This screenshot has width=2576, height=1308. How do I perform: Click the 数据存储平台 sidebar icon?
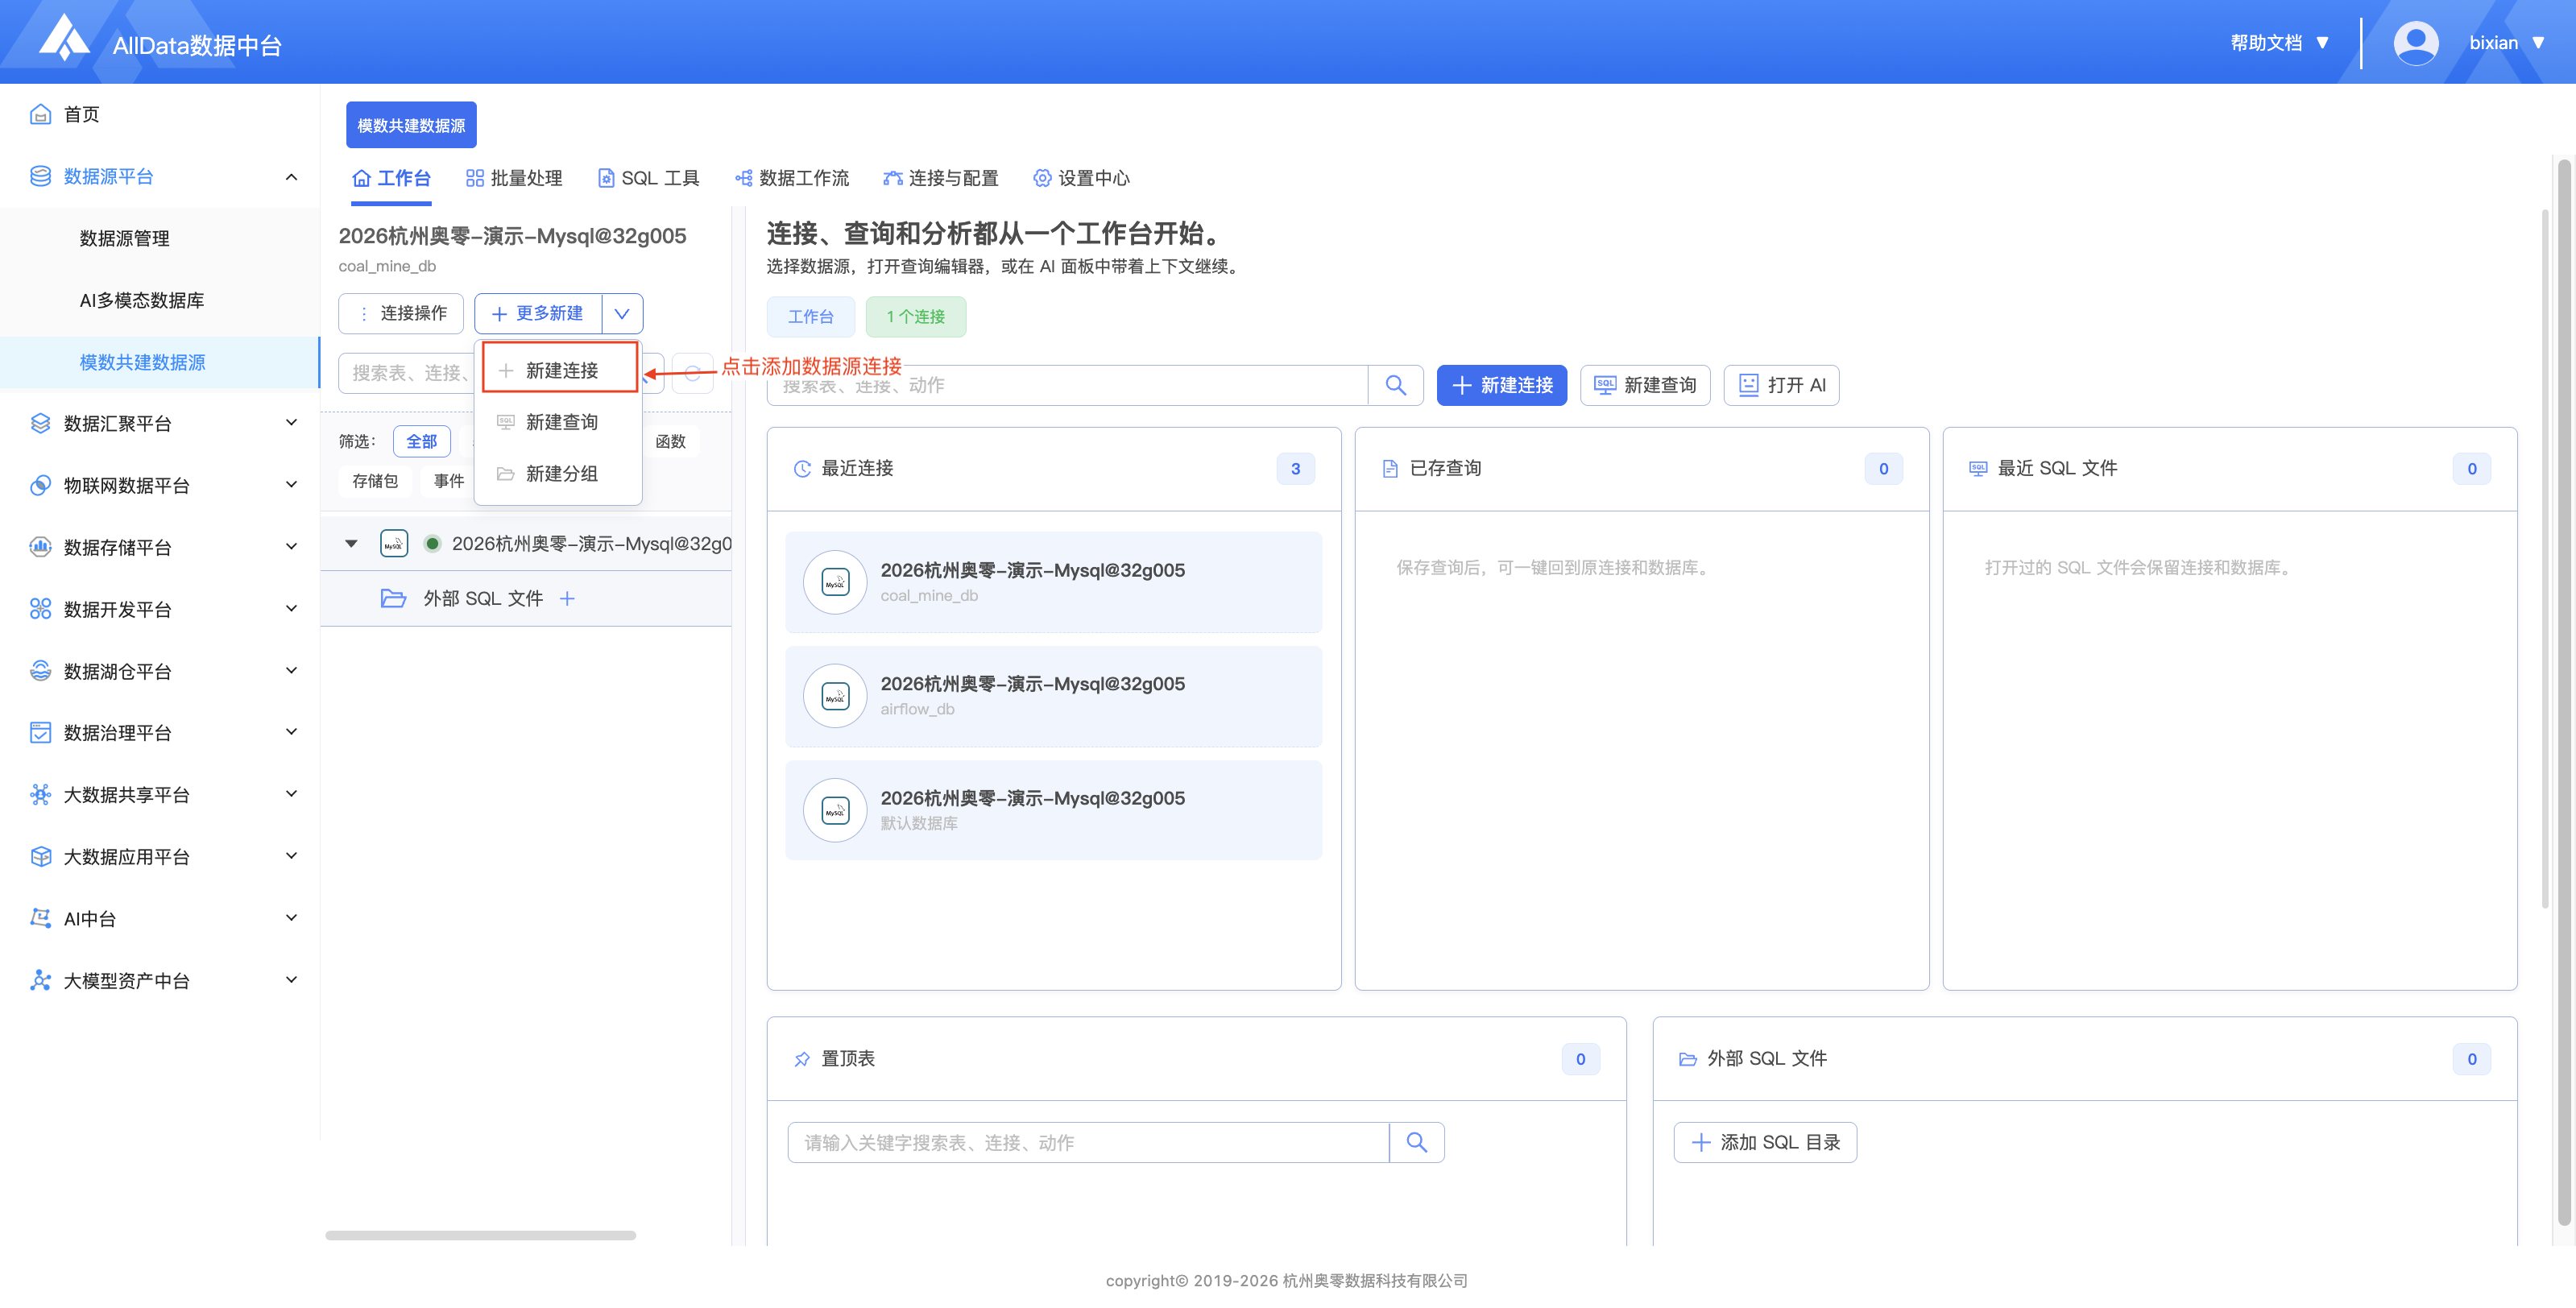coord(40,547)
